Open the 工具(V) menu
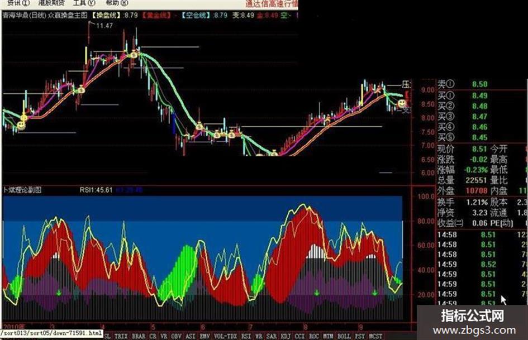 [x=84, y=3]
